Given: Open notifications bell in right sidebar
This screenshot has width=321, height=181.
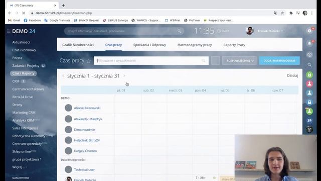Looking at the screenshot, I should pyautogui.click(x=309, y=43).
